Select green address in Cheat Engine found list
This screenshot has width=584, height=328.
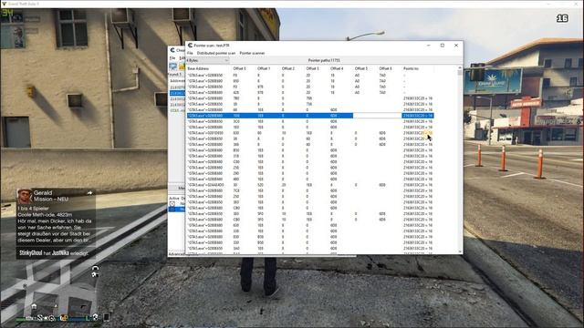click(177, 110)
